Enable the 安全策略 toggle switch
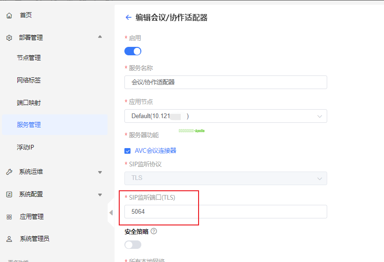This screenshot has height=262, width=384. coord(133,245)
